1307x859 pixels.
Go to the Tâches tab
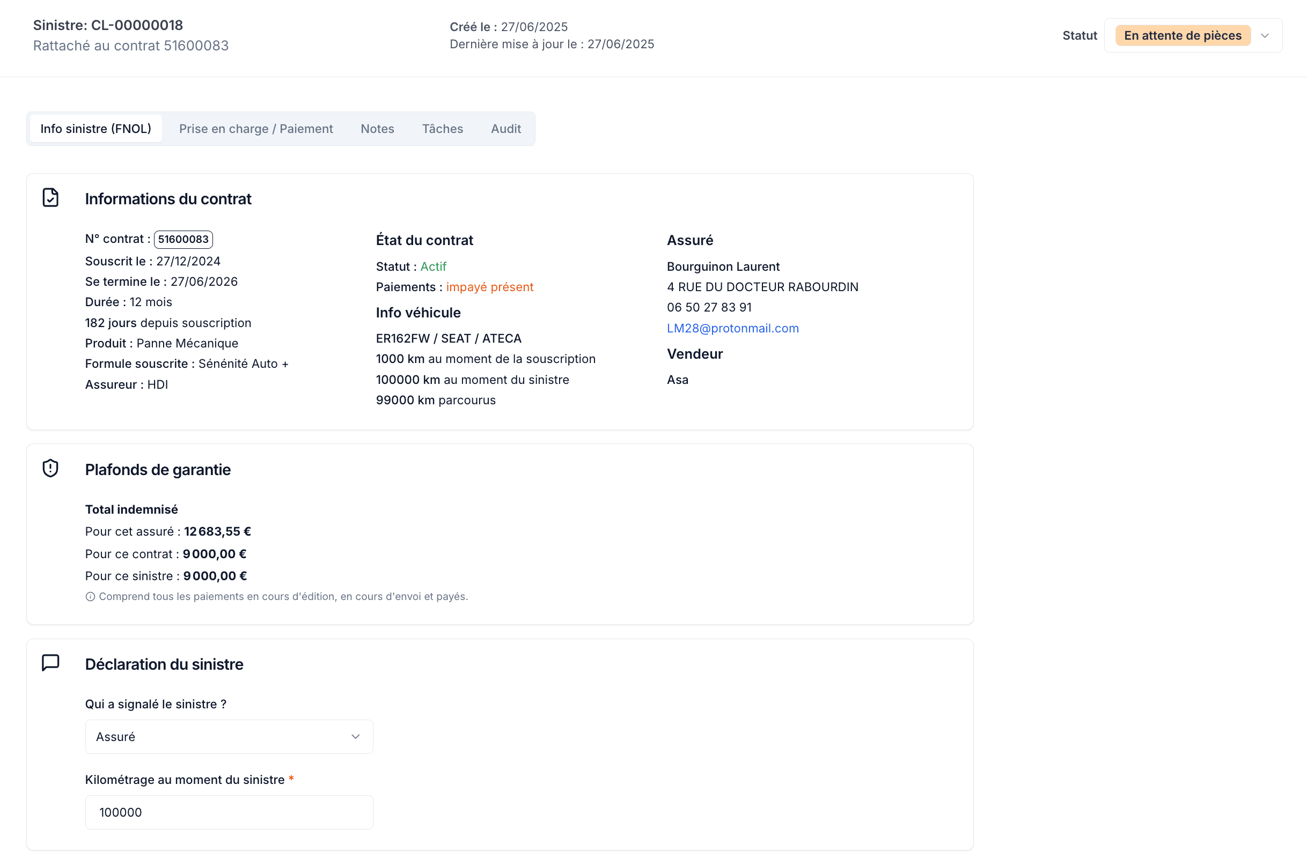tap(442, 129)
